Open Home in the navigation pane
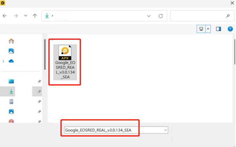This screenshot has height=147, width=236. point(11,41)
